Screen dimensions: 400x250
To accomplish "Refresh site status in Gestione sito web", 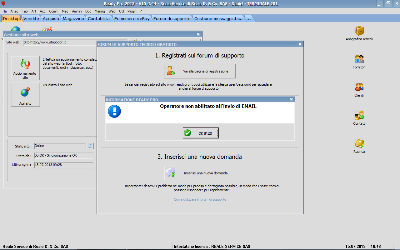I will [90, 146].
